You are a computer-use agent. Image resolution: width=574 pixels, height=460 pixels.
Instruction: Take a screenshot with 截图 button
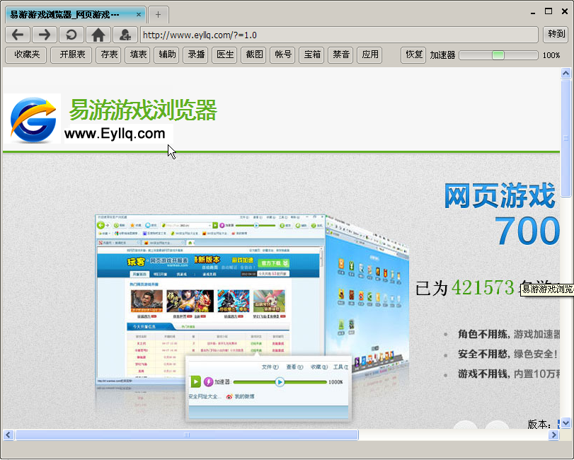coord(253,55)
